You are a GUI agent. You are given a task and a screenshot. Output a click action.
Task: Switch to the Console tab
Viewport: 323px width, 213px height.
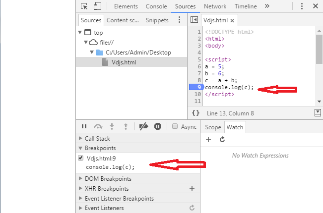click(x=156, y=6)
